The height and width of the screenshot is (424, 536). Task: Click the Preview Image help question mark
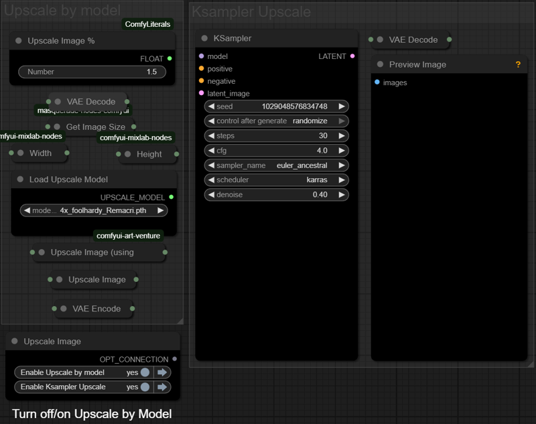click(518, 65)
